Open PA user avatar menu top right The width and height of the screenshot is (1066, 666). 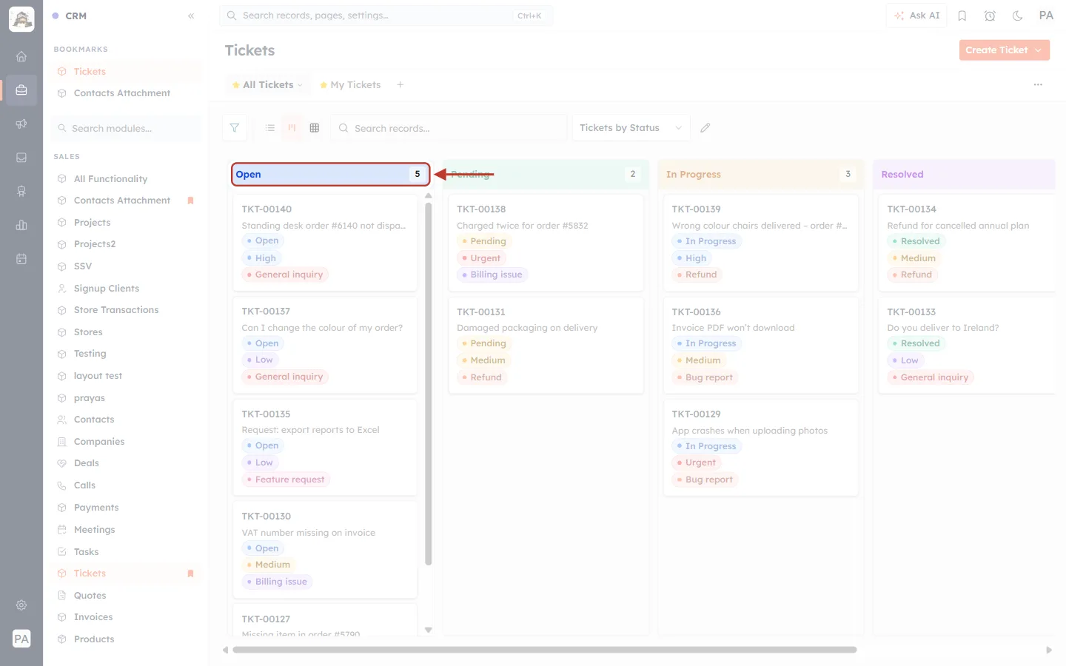[1046, 16]
